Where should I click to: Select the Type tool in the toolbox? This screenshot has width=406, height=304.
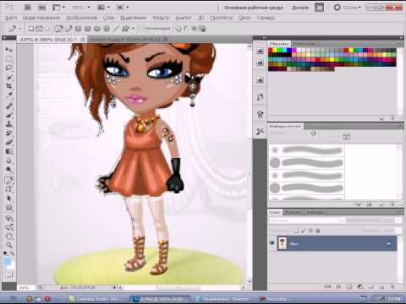[x=9, y=189]
